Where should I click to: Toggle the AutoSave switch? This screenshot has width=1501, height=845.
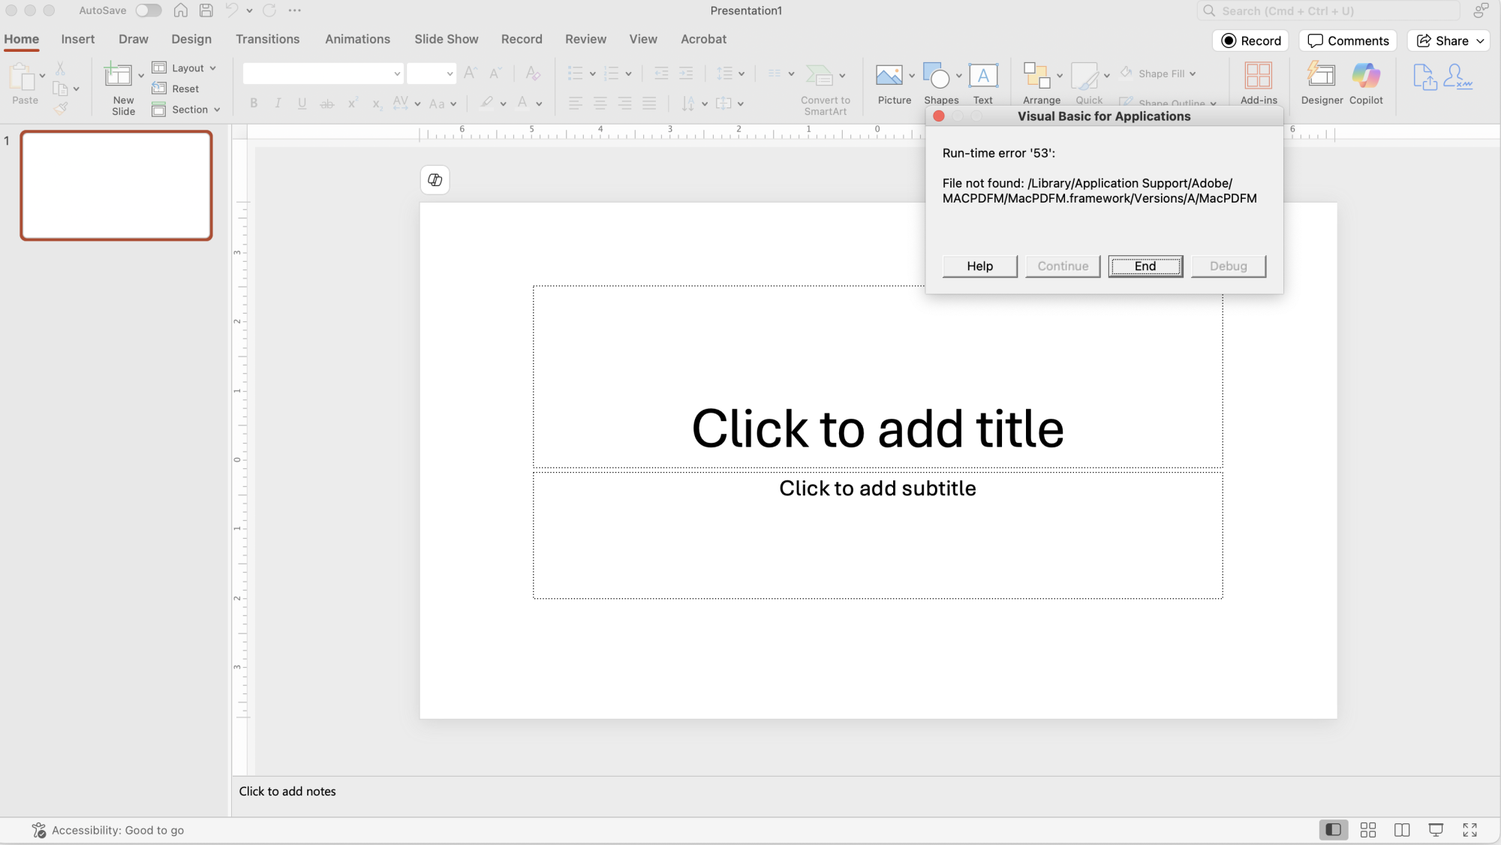[x=149, y=11]
